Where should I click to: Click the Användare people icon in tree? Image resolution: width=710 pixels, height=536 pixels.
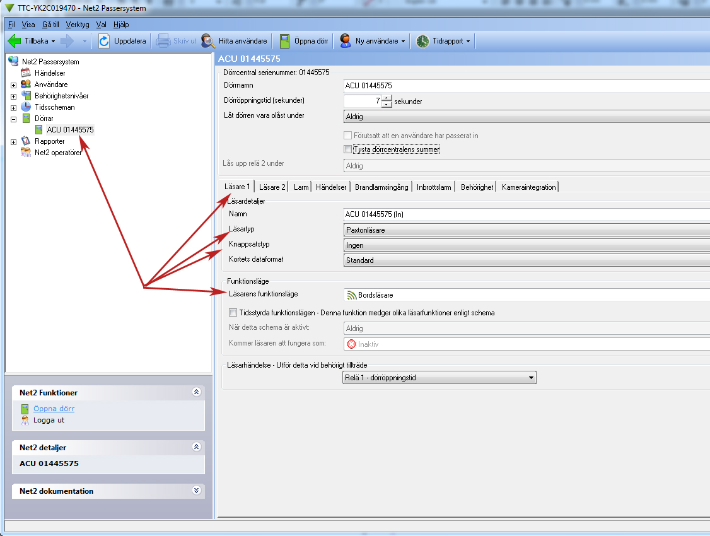26,84
